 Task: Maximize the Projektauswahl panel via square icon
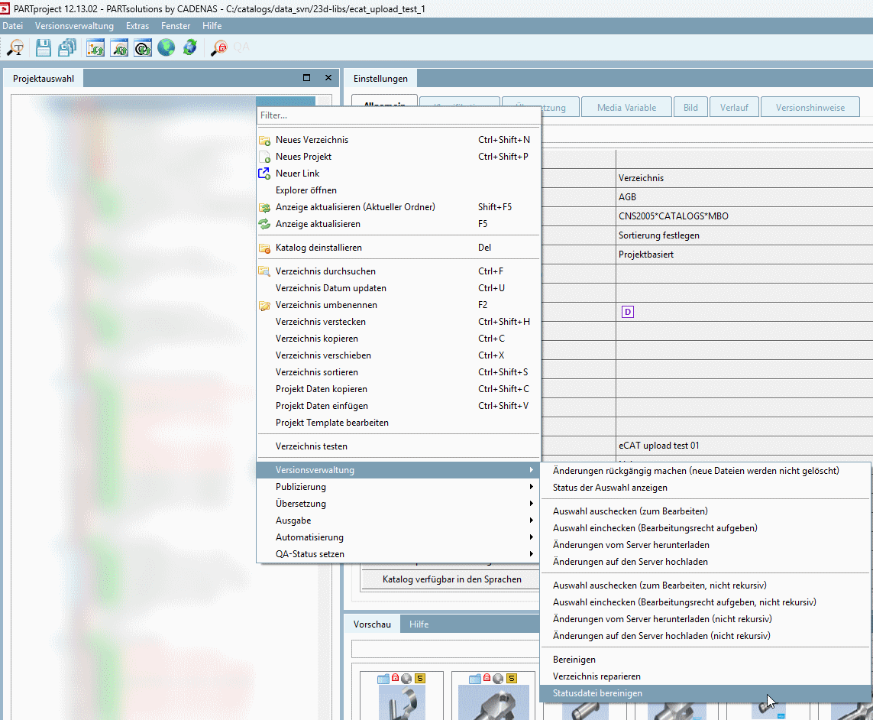tap(306, 78)
